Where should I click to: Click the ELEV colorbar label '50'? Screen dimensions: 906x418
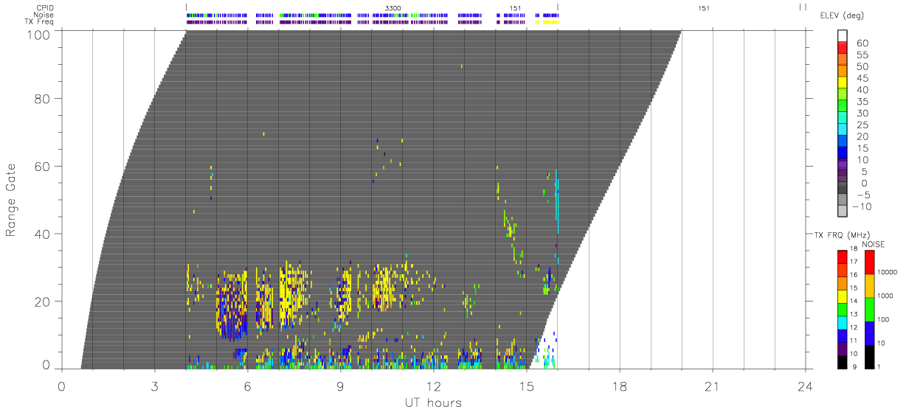coord(862,66)
